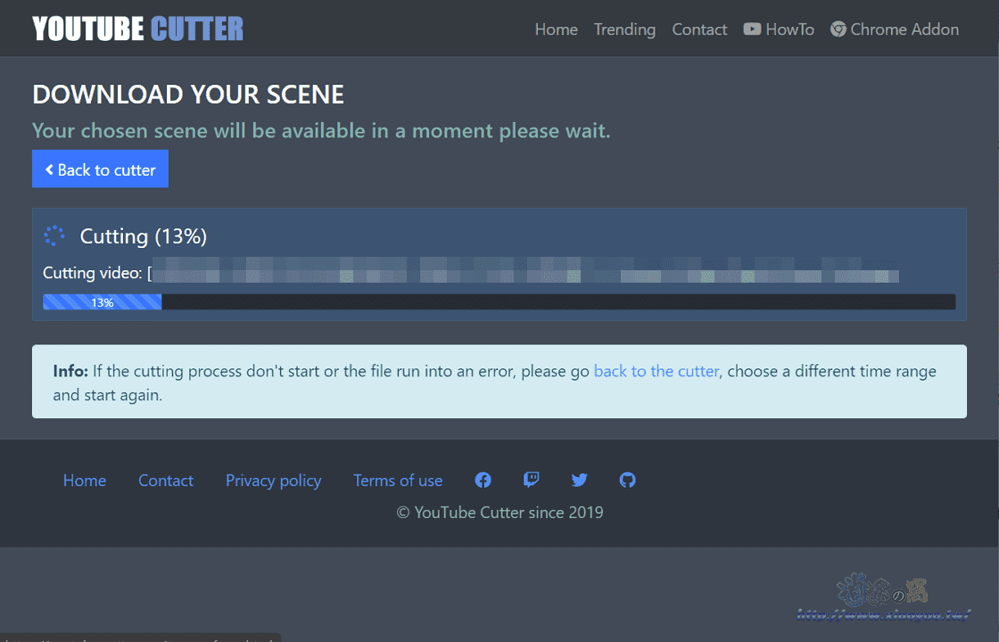Click the '© YouTube Cutter since 2019' text
This screenshot has width=999, height=642.
click(x=499, y=512)
